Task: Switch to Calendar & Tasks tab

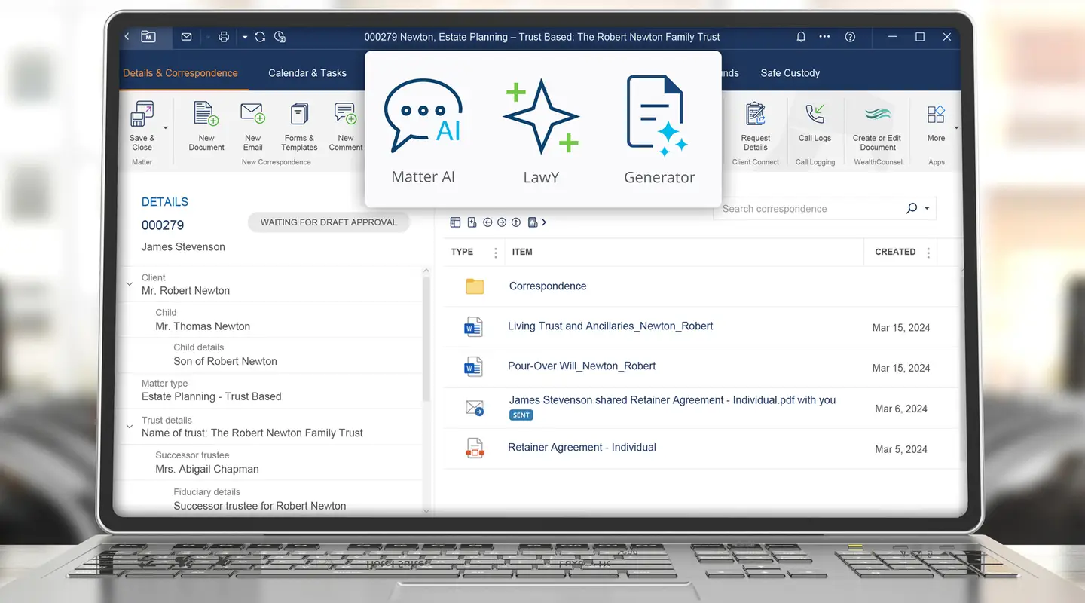Action: click(x=307, y=73)
